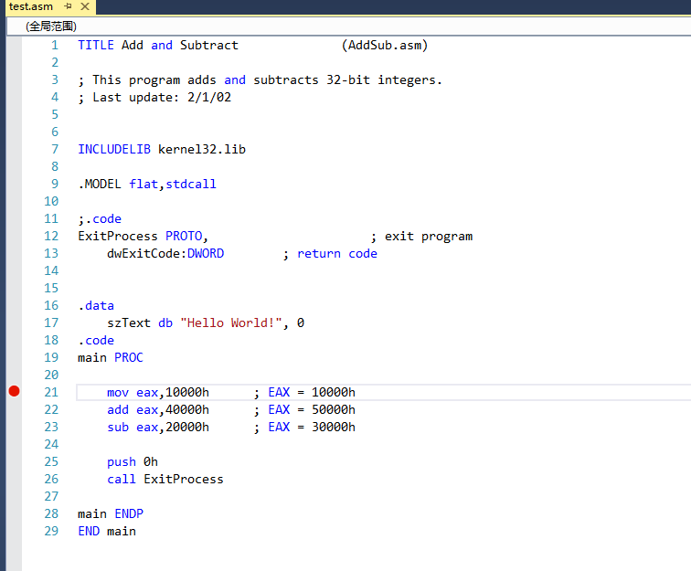Click line number 20 in the gutter
The height and width of the screenshot is (571, 691).
(51, 375)
